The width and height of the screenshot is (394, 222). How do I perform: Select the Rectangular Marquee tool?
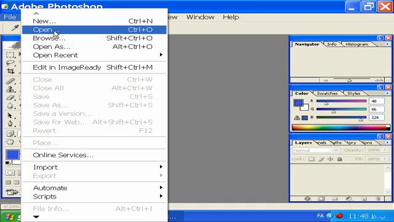tap(10, 55)
